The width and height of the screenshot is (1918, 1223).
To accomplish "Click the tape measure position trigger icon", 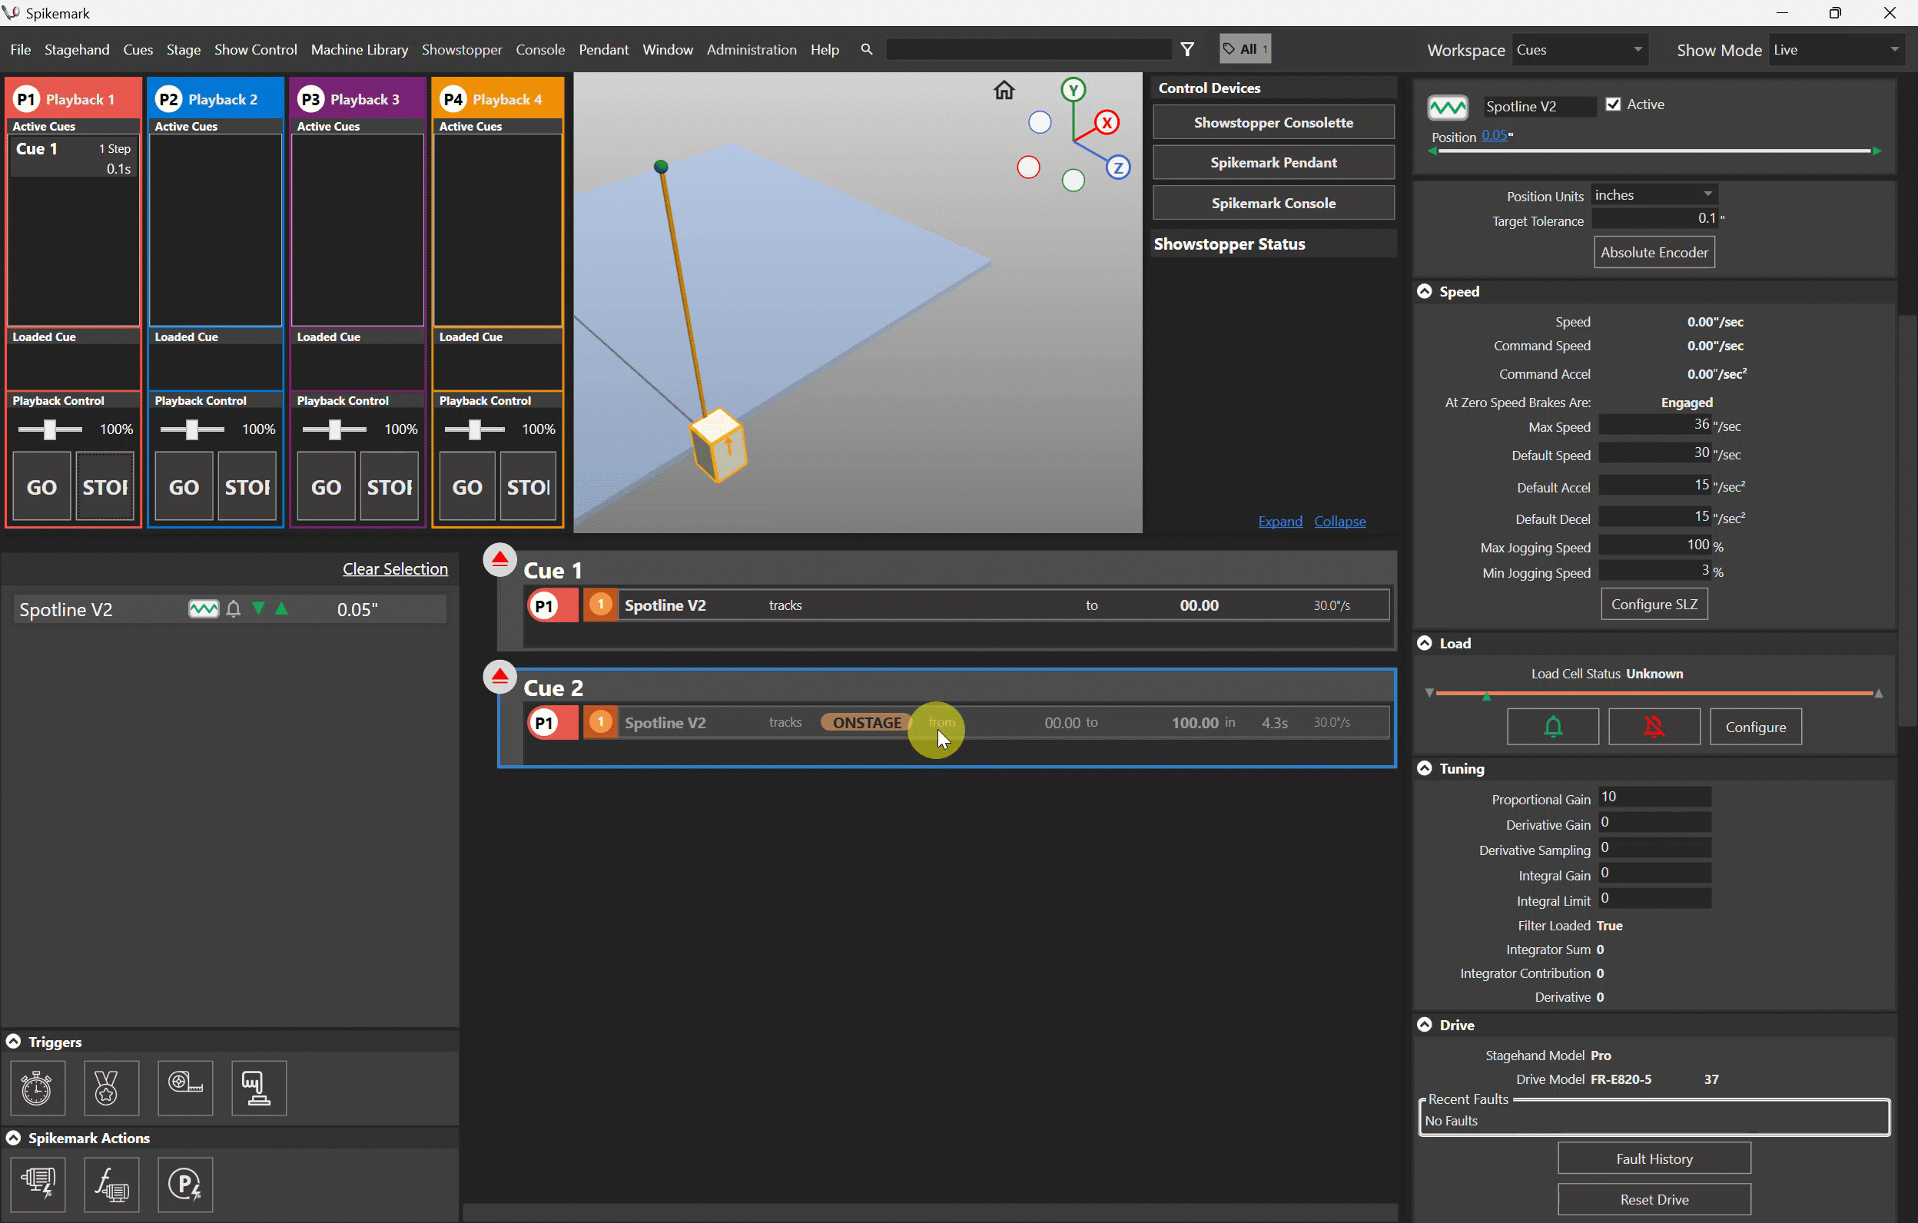I will tap(184, 1088).
